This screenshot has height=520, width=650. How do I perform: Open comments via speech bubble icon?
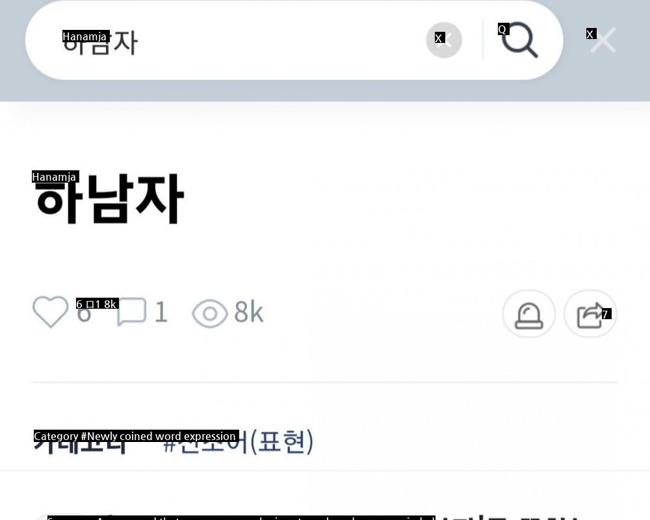click(x=132, y=312)
